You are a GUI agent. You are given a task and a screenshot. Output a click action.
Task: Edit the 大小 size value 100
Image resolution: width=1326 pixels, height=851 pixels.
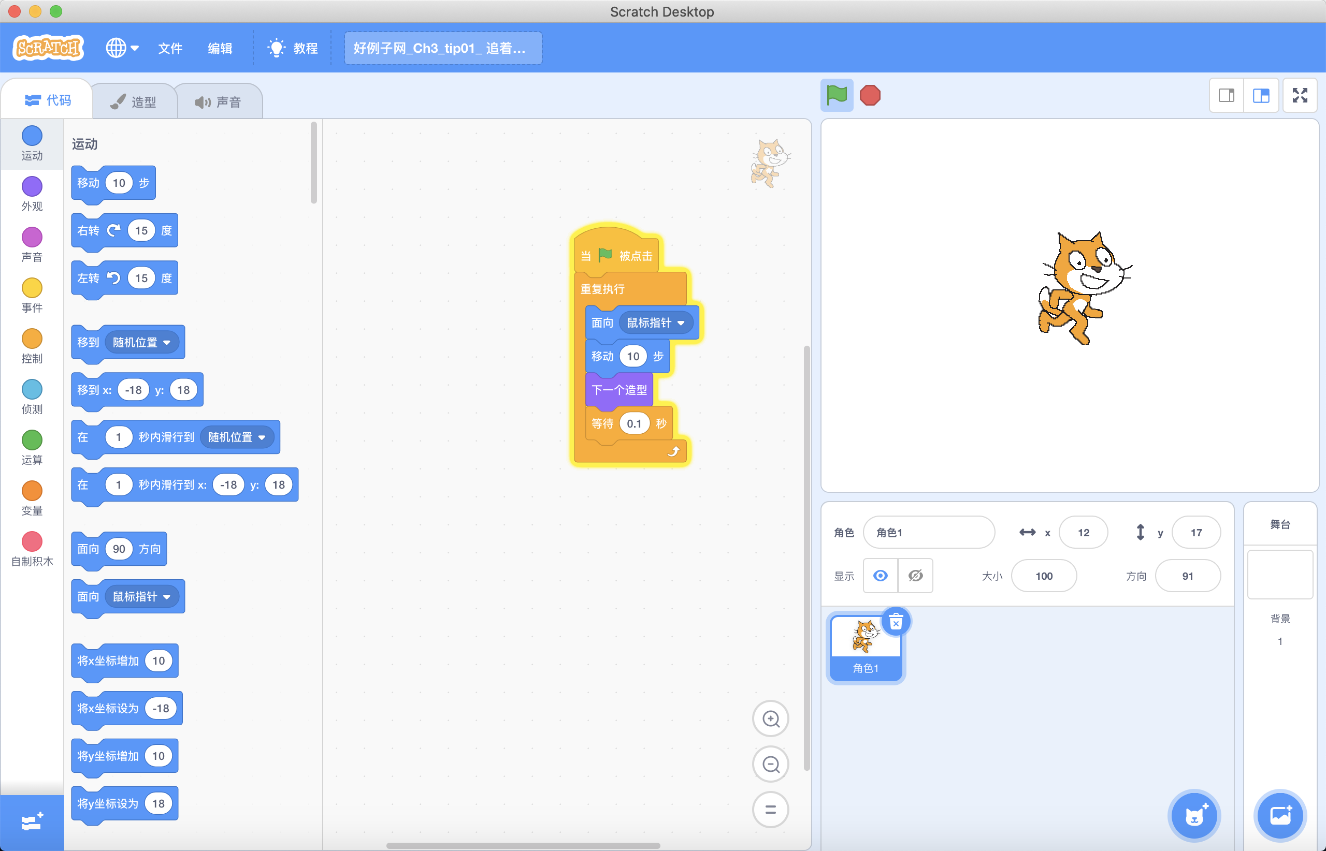pos(1044,576)
